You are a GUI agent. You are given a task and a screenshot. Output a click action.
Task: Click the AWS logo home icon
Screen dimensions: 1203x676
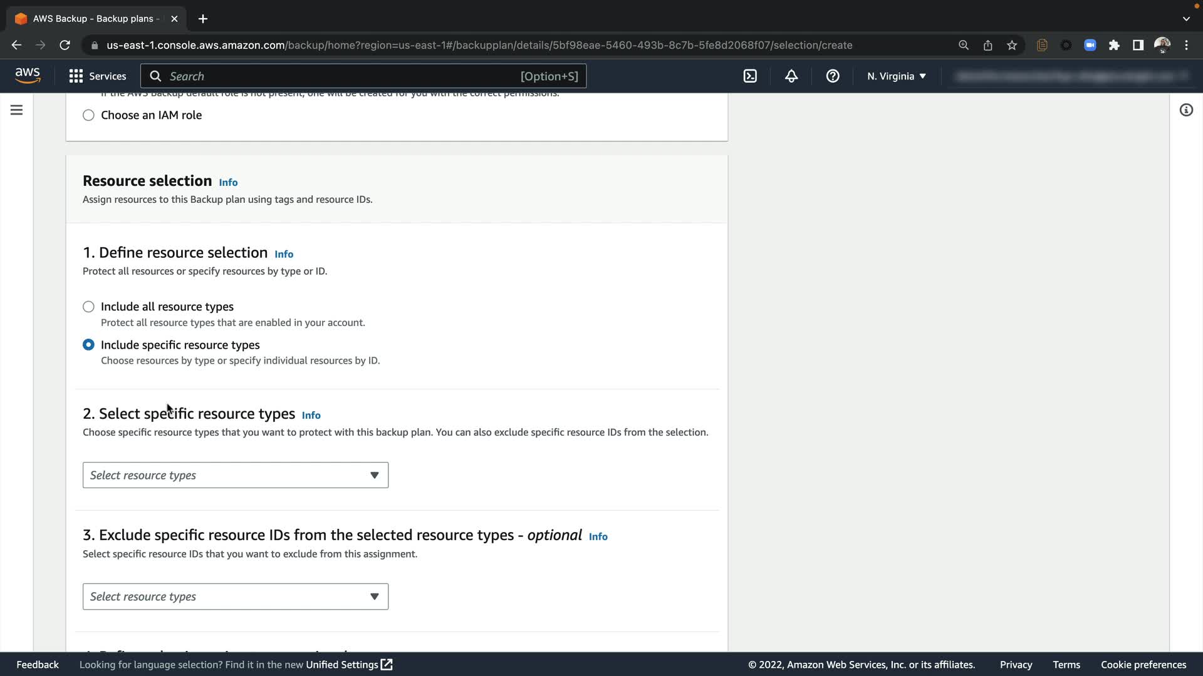click(28, 76)
